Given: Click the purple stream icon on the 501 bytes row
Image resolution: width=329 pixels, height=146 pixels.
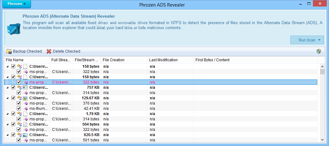Looking at the screenshot, I should (26, 140).
